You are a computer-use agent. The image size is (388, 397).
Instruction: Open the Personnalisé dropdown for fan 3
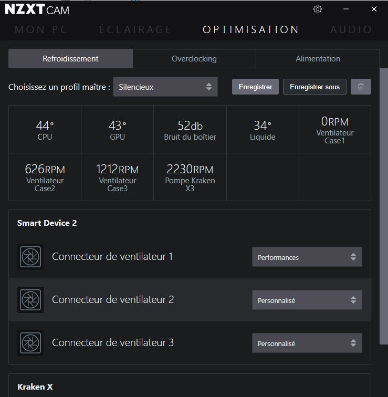tap(307, 343)
